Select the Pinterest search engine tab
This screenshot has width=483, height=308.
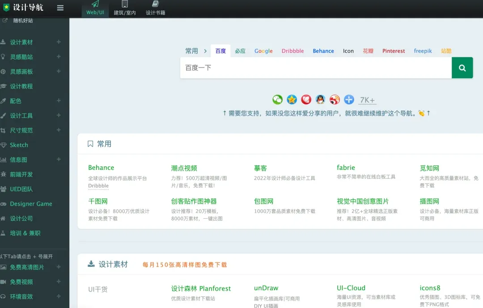click(x=394, y=51)
